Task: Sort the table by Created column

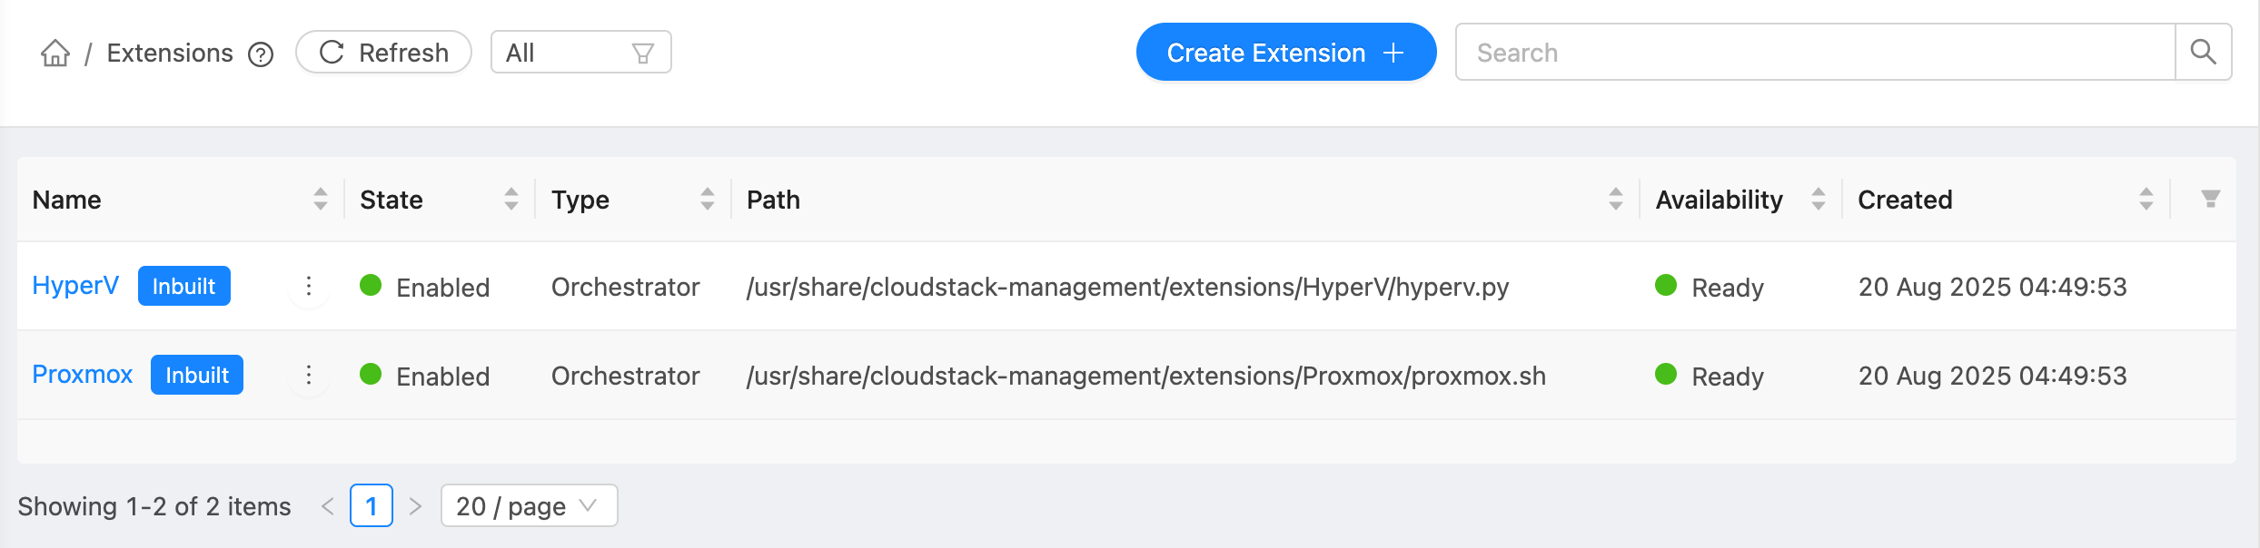Action: [2146, 199]
